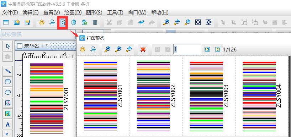Screen dimensions: 291x137
Task: Click the new document icon in main toolbar
Action: tap(6, 23)
